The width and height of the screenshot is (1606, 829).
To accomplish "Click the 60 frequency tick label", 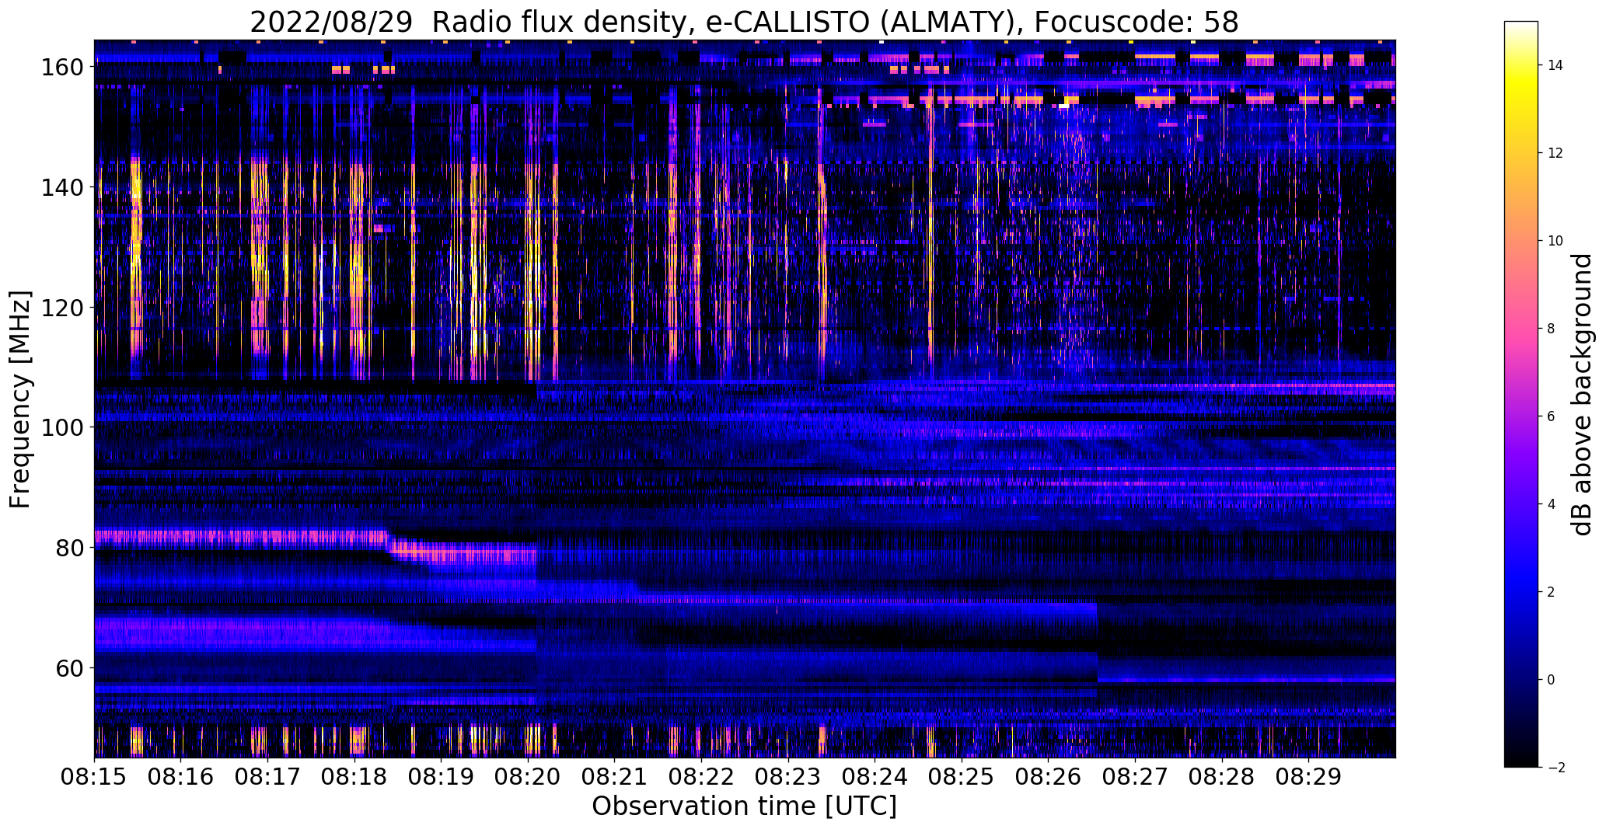I will (x=70, y=667).
